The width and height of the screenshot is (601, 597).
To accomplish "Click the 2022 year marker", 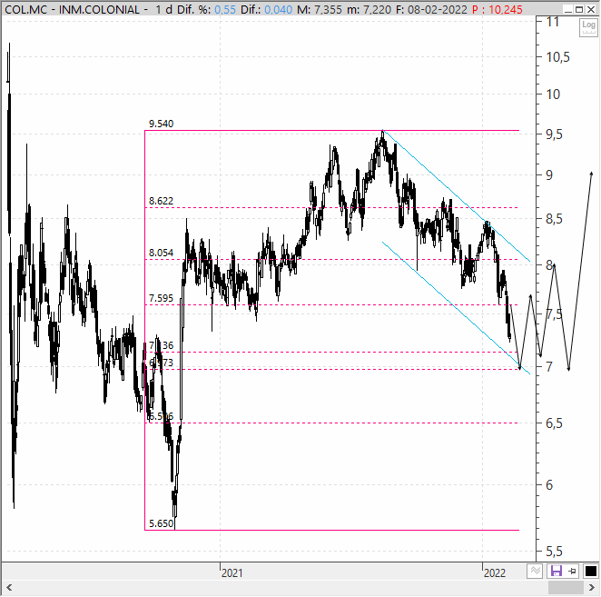I will [x=495, y=572].
